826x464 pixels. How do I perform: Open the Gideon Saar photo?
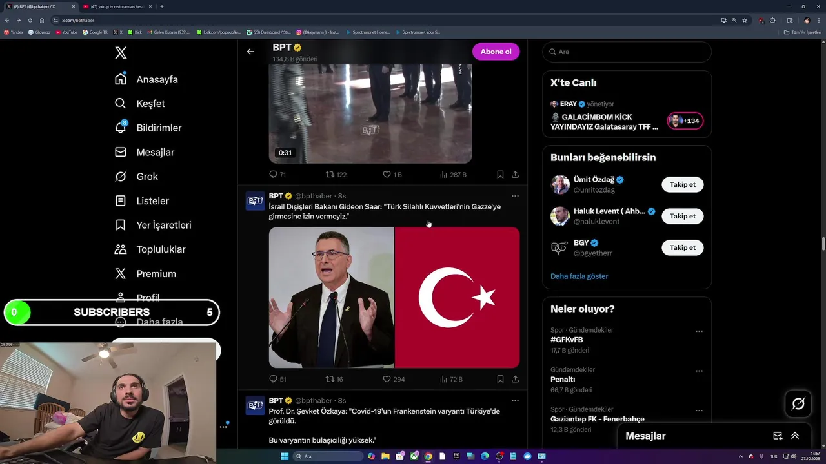(331, 297)
